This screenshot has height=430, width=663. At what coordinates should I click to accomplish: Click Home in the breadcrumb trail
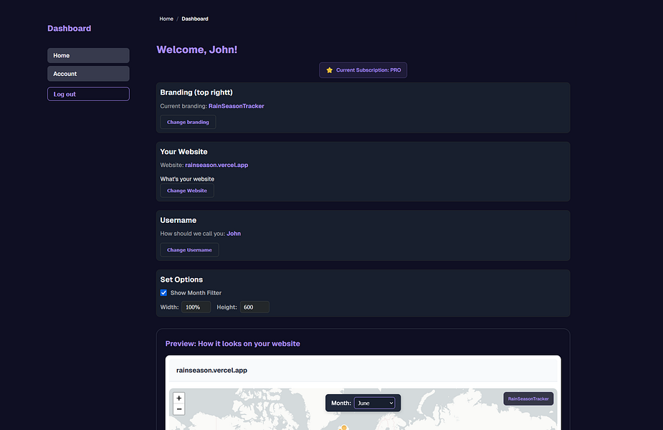(x=166, y=19)
